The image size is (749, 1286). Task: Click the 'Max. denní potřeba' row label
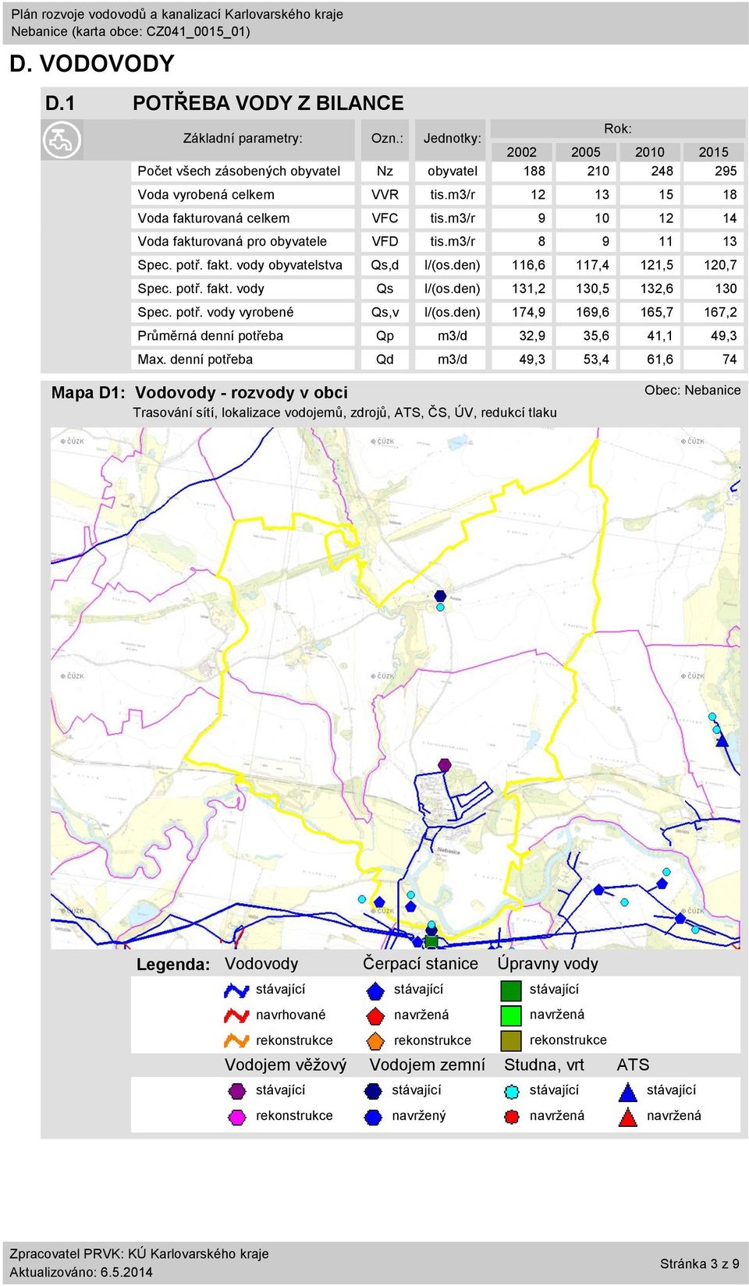(x=195, y=360)
